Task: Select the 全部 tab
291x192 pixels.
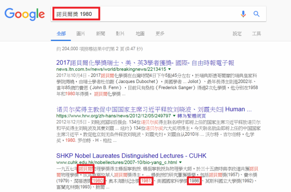Action: tap(61, 33)
